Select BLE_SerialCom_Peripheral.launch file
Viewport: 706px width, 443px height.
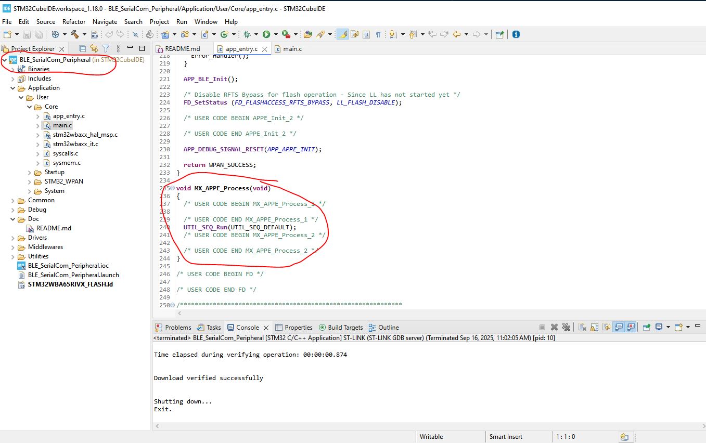[73, 275]
